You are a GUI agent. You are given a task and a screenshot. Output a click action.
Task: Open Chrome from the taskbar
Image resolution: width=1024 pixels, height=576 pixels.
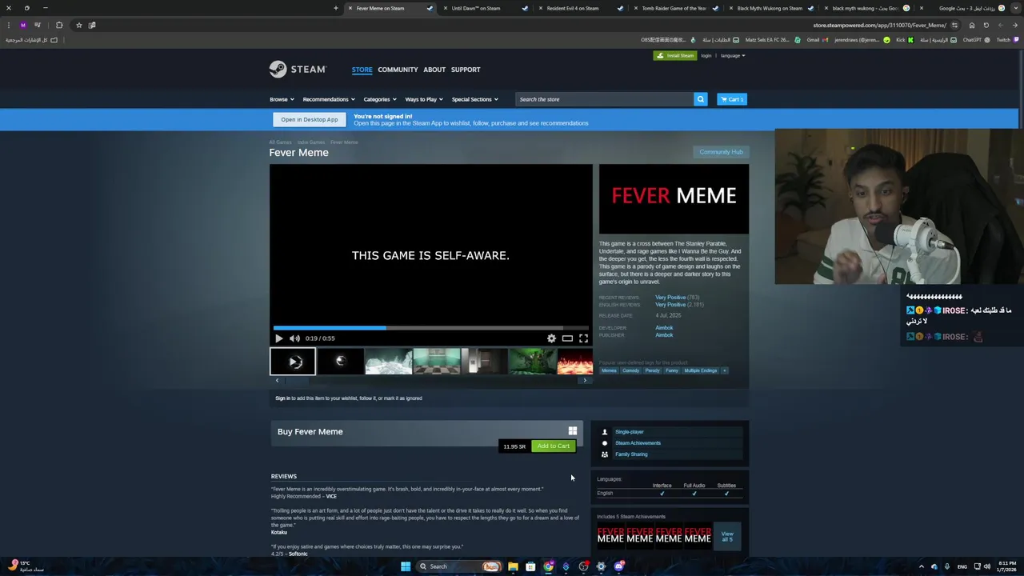[x=548, y=566]
